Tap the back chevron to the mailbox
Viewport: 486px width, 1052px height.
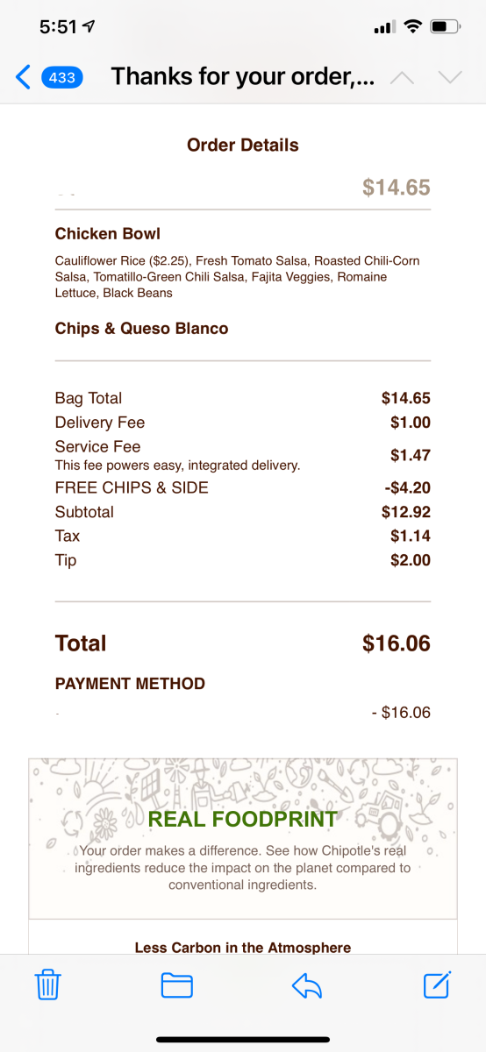coord(24,77)
